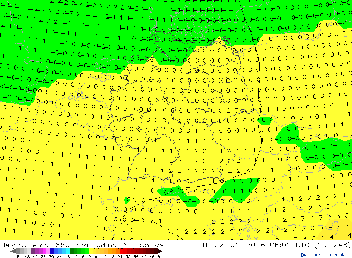Click the "54" legend scale label at the right end
The width and height of the screenshot is (352, 258).
(x=160, y=257)
